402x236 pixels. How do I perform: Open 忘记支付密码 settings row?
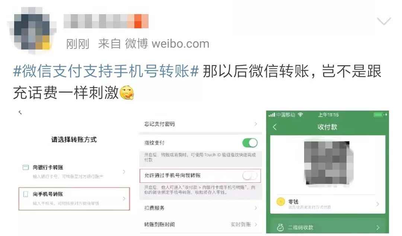(x=201, y=124)
